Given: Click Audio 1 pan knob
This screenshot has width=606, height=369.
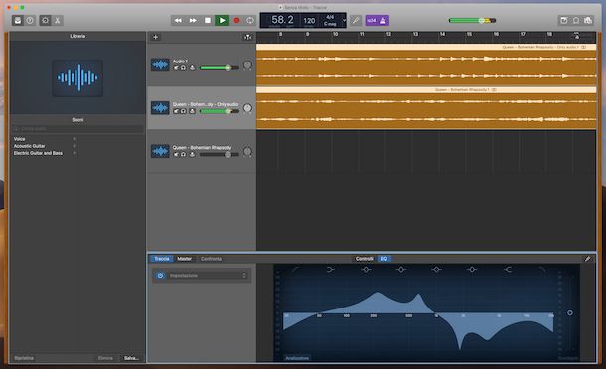Looking at the screenshot, I should click(247, 64).
